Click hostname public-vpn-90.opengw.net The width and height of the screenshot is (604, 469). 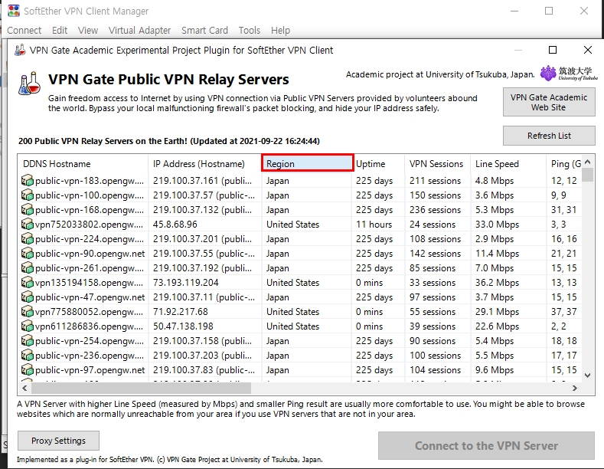point(90,254)
